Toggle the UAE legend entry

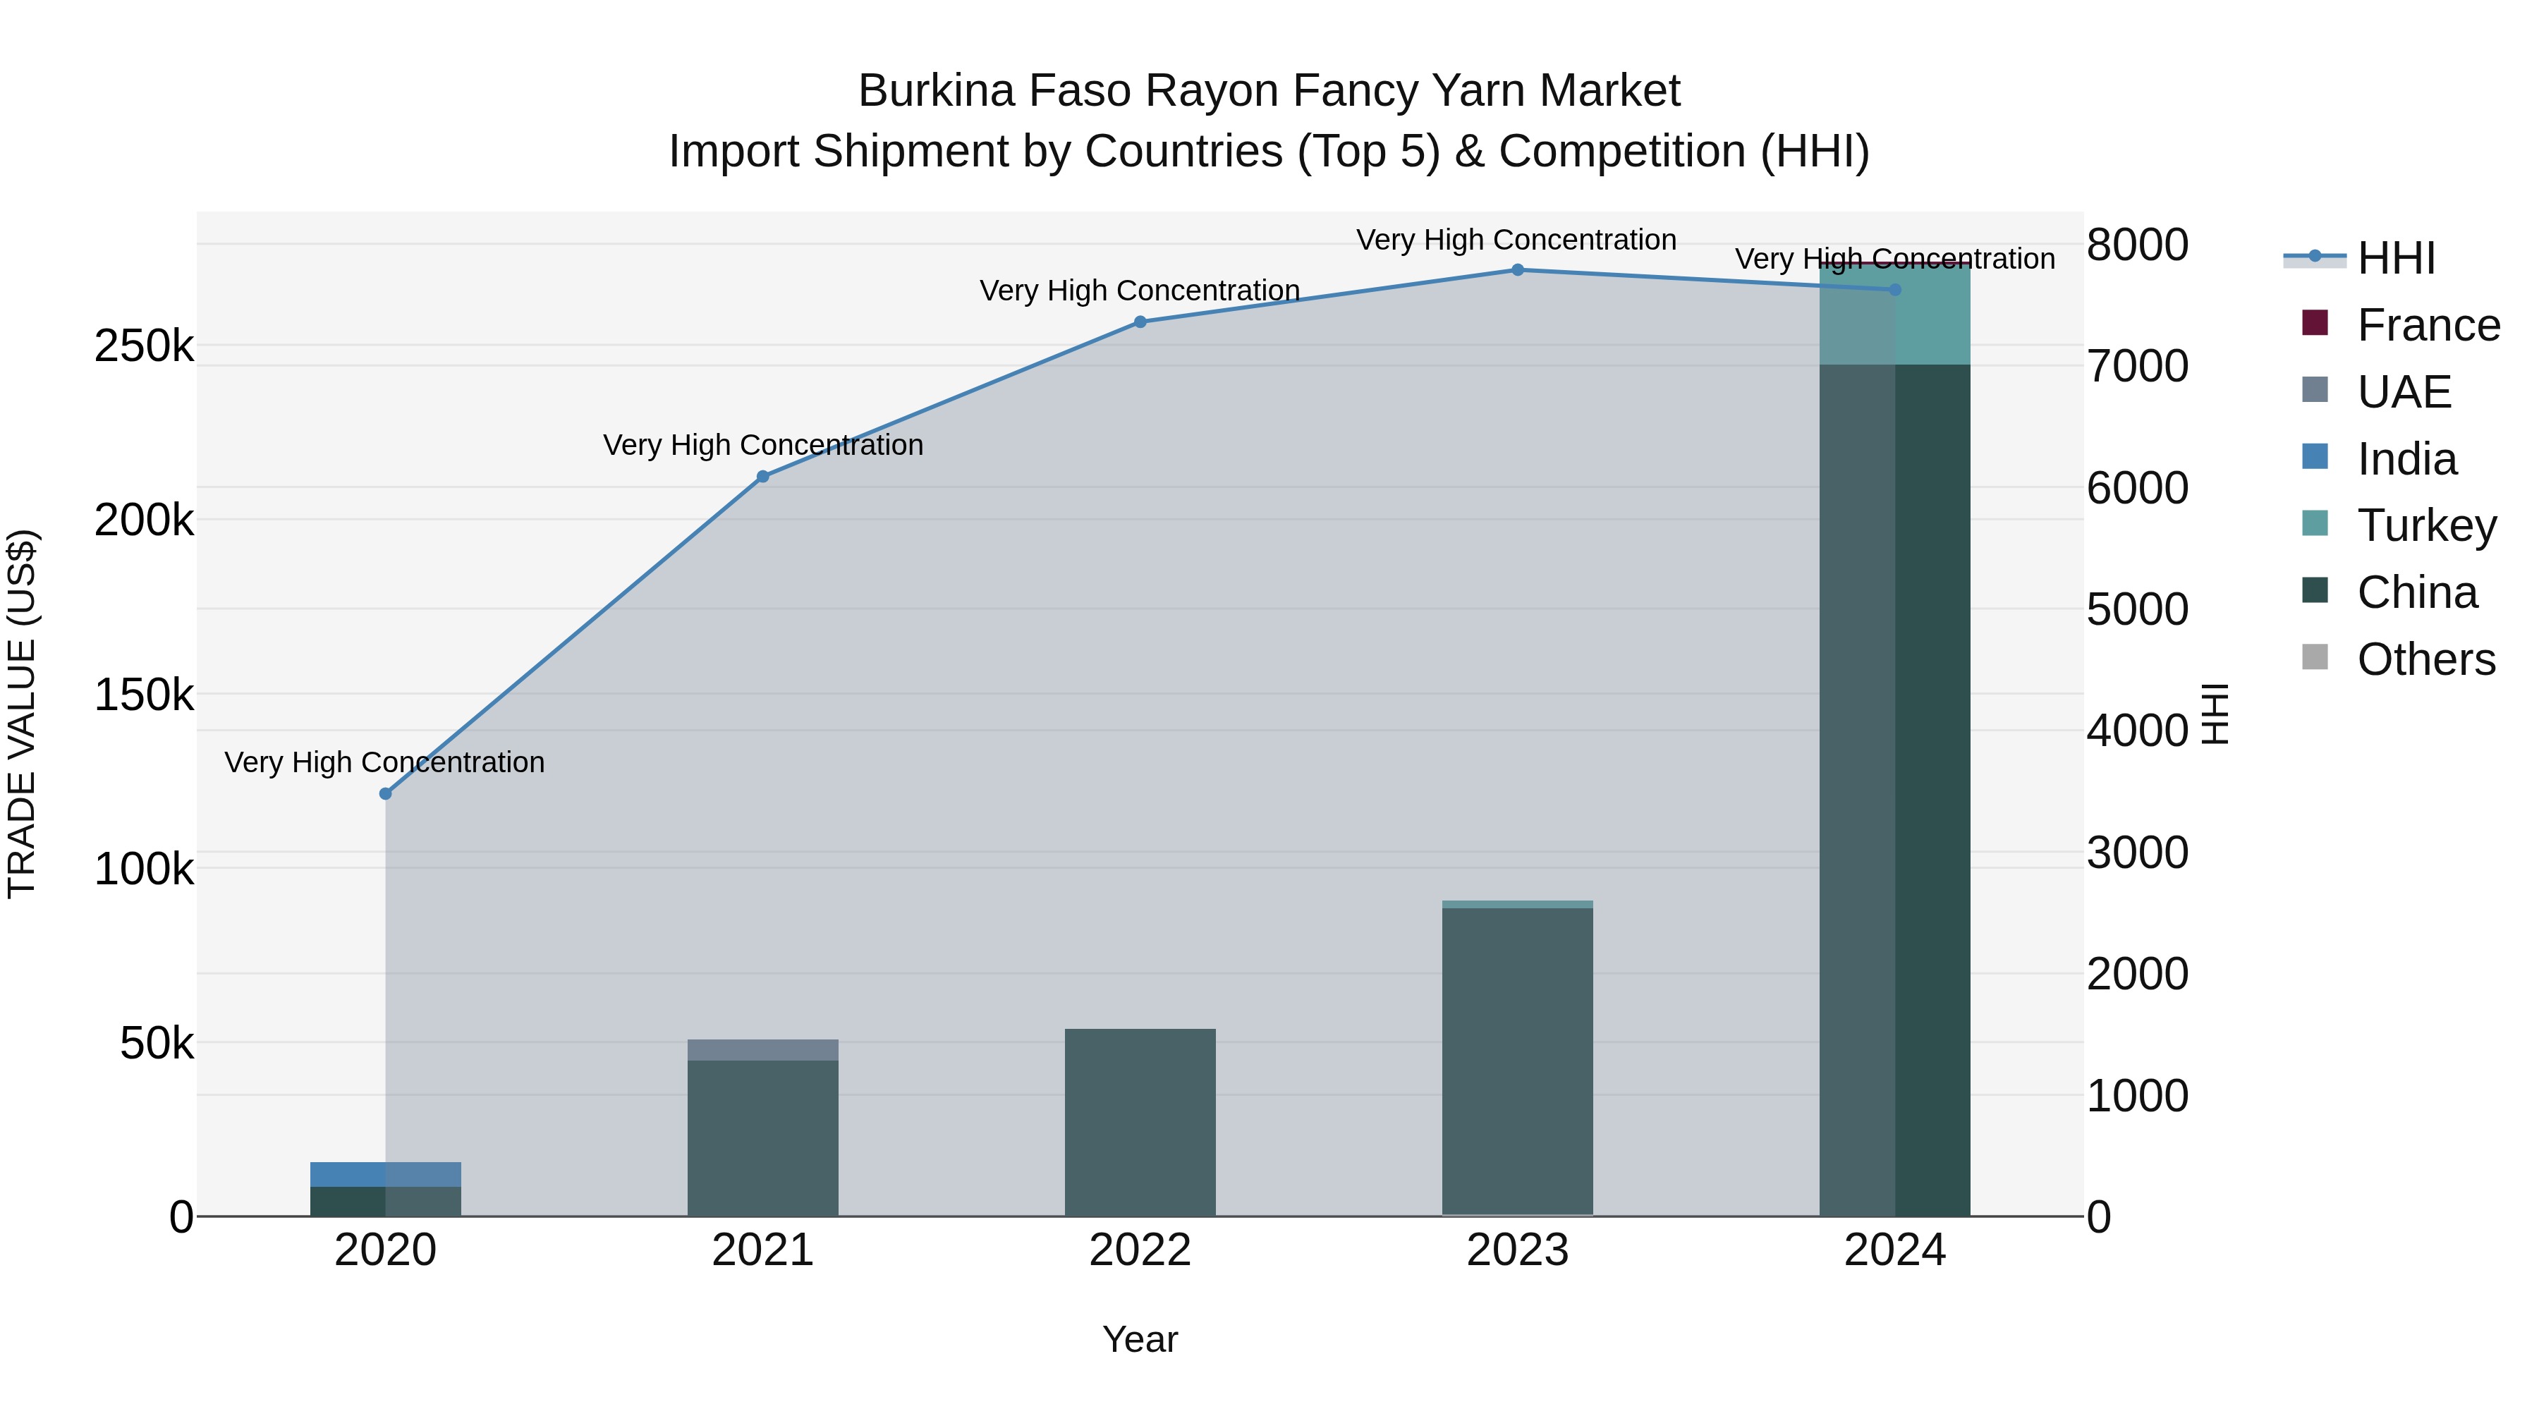2376,392
